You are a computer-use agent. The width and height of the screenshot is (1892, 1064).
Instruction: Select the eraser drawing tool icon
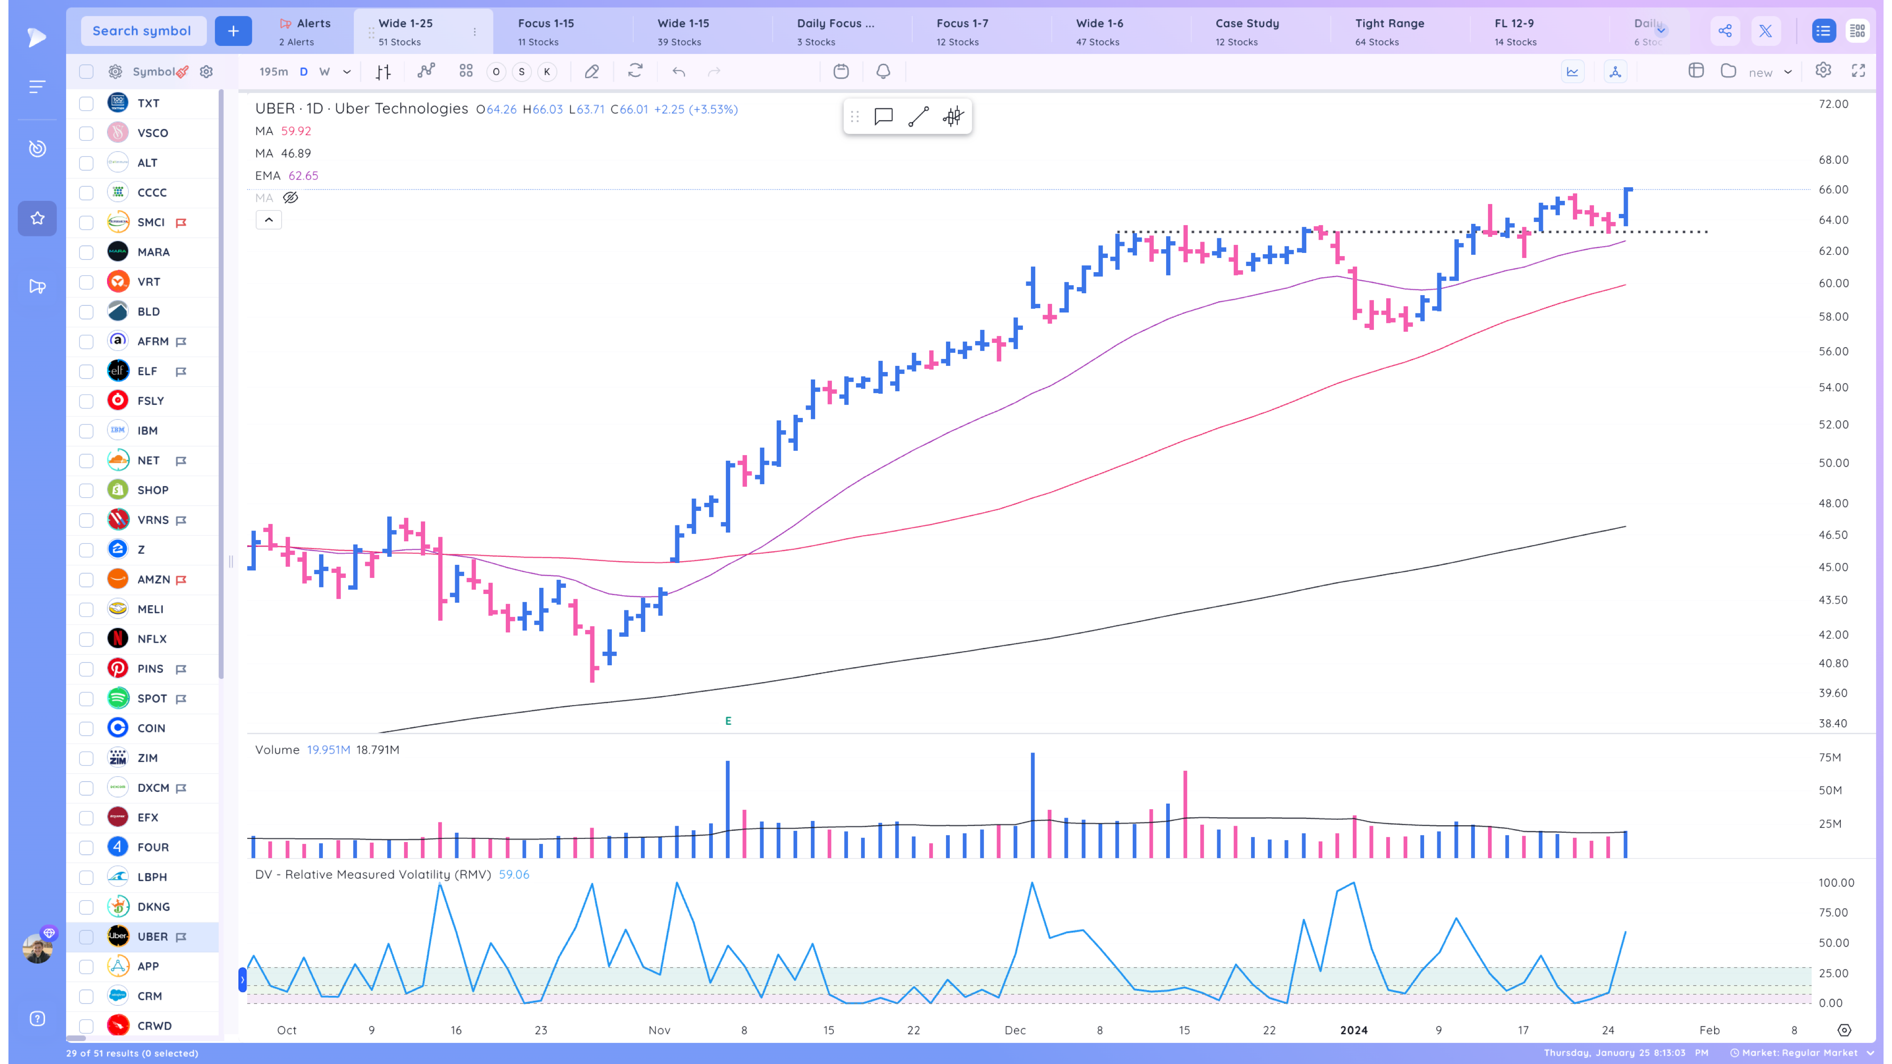coord(591,71)
